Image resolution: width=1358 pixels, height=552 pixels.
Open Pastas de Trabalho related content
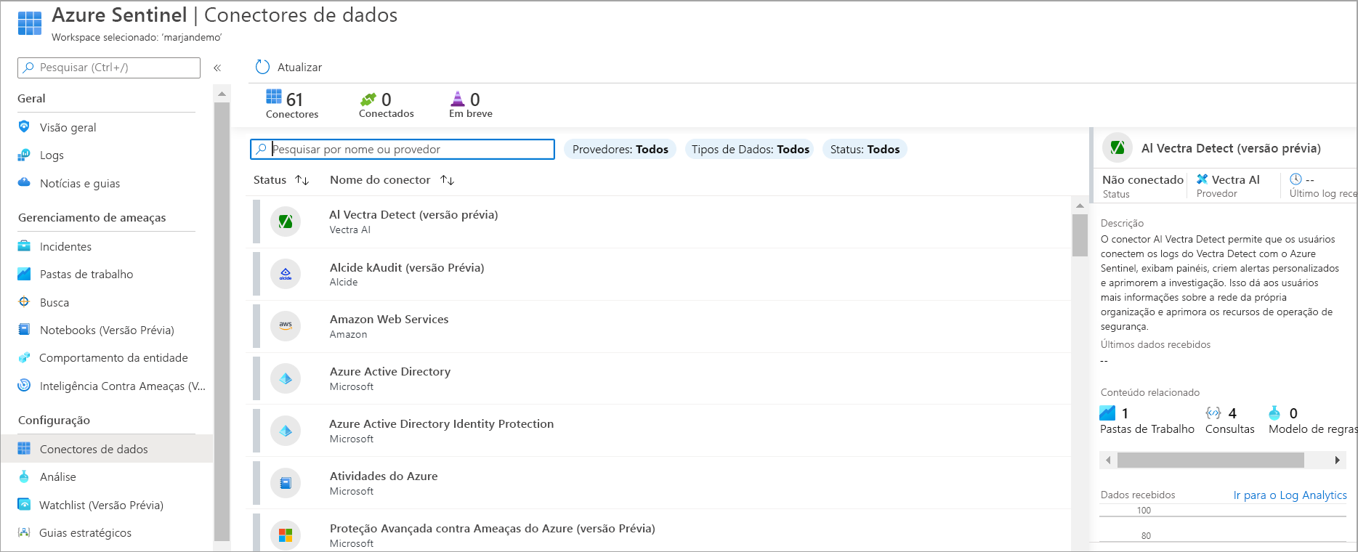click(1147, 421)
